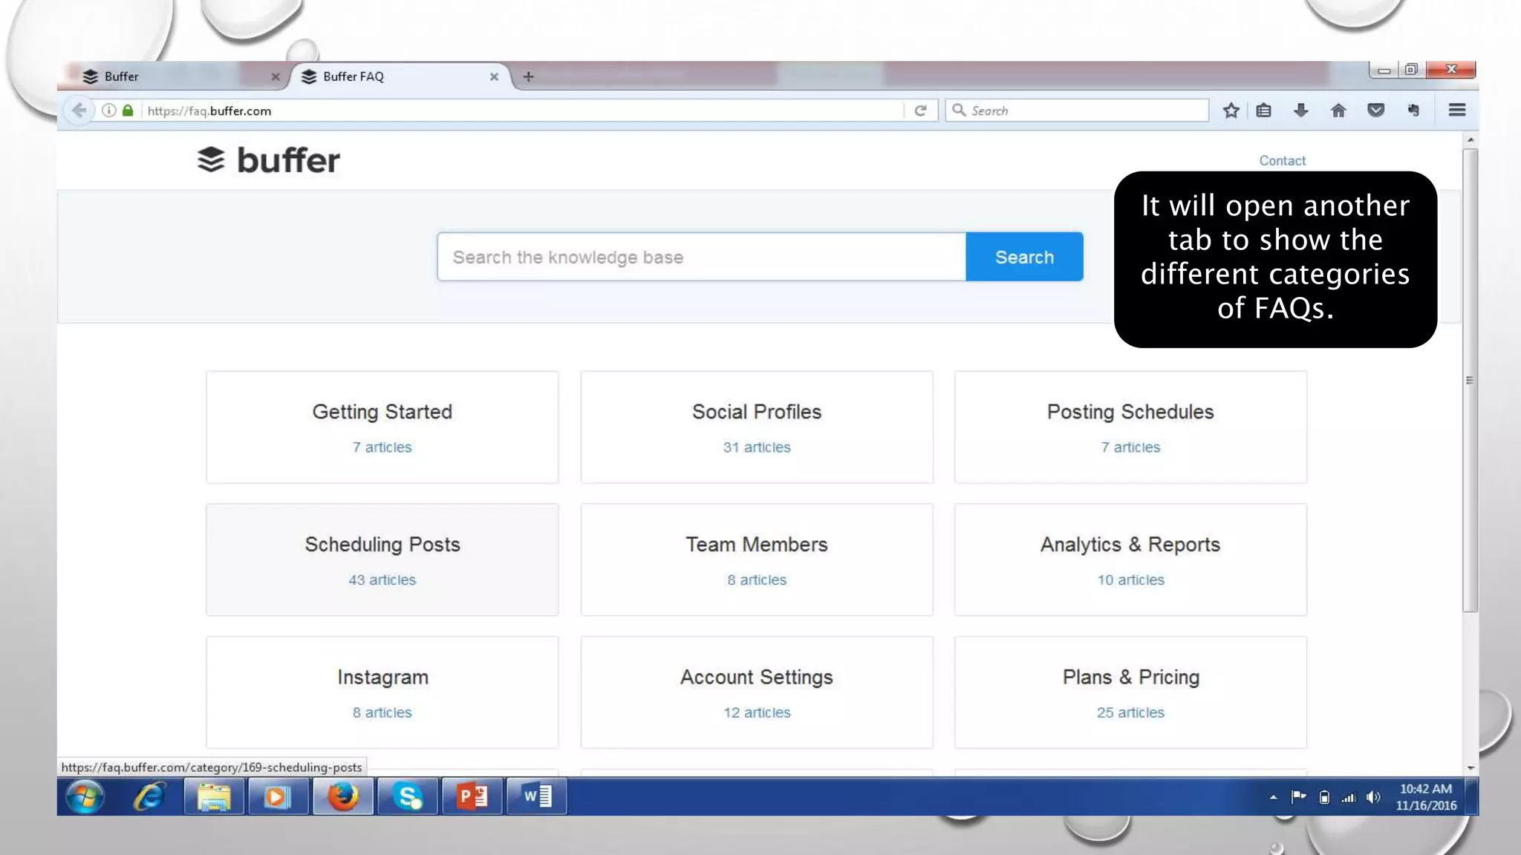Reload the page with the refresh icon
Viewport: 1521px width, 855px height.
[921, 111]
